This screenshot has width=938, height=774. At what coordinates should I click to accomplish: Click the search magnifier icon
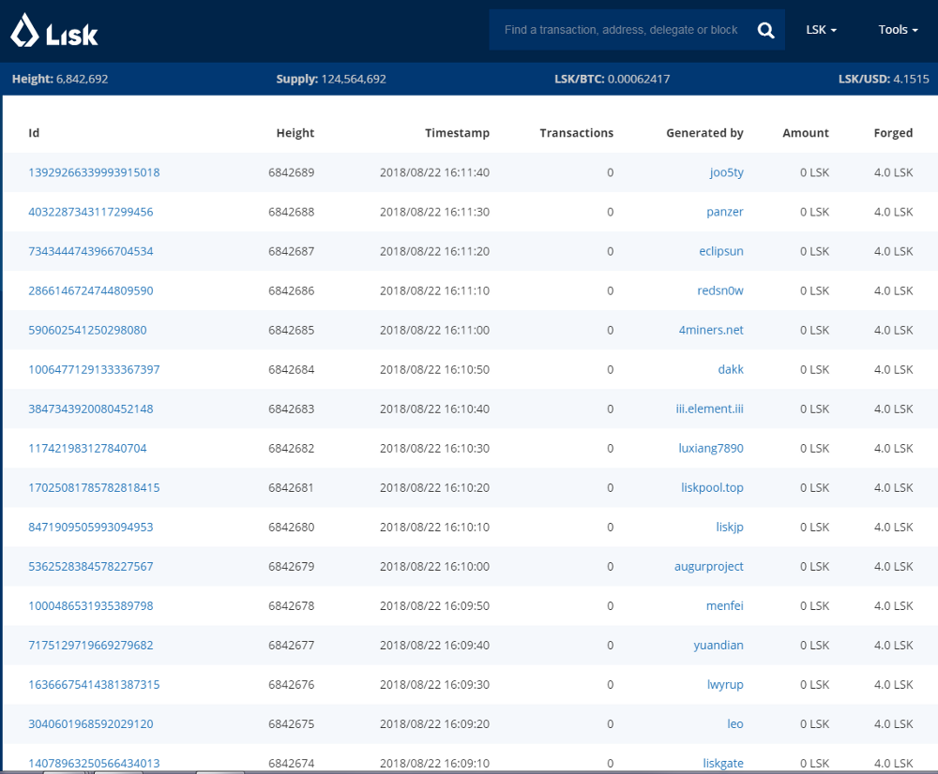tap(765, 30)
